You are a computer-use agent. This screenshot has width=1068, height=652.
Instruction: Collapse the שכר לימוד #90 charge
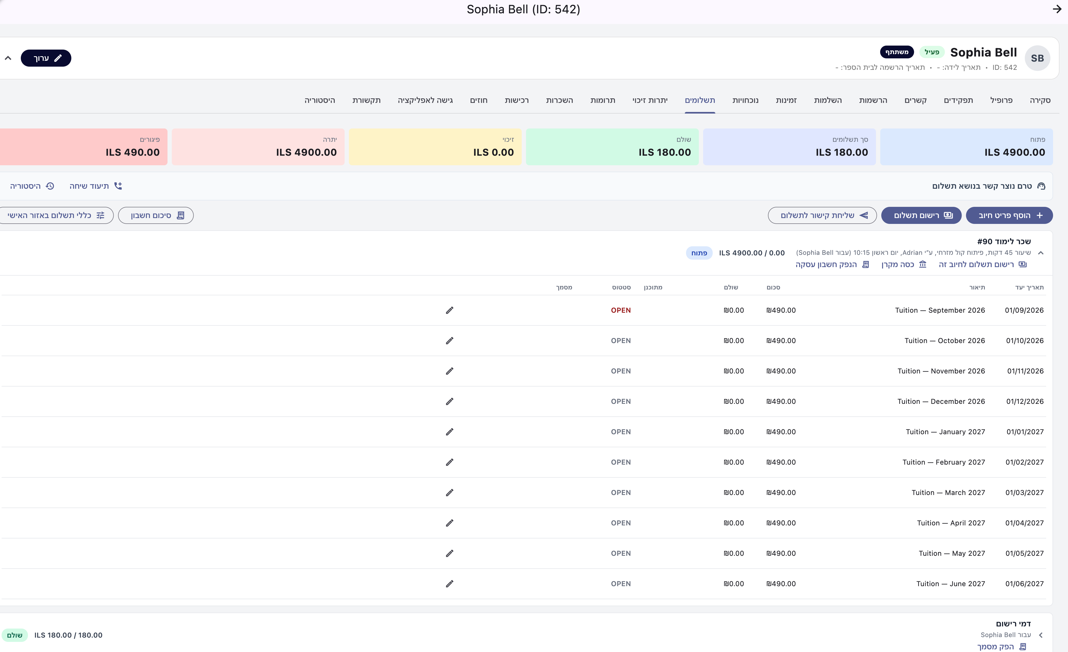(x=1041, y=253)
